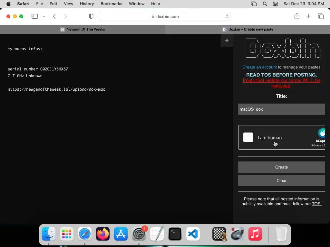Viewport: 330px width, 247px height.
Task: Launch Firefox from the Dock
Action: pyautogui.click(x=103, y=234)
